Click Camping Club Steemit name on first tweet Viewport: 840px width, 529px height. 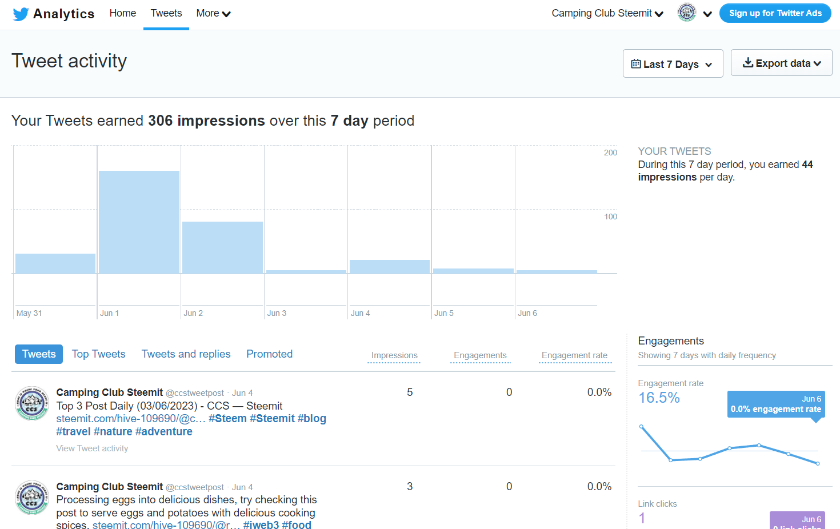coord(109,392)
